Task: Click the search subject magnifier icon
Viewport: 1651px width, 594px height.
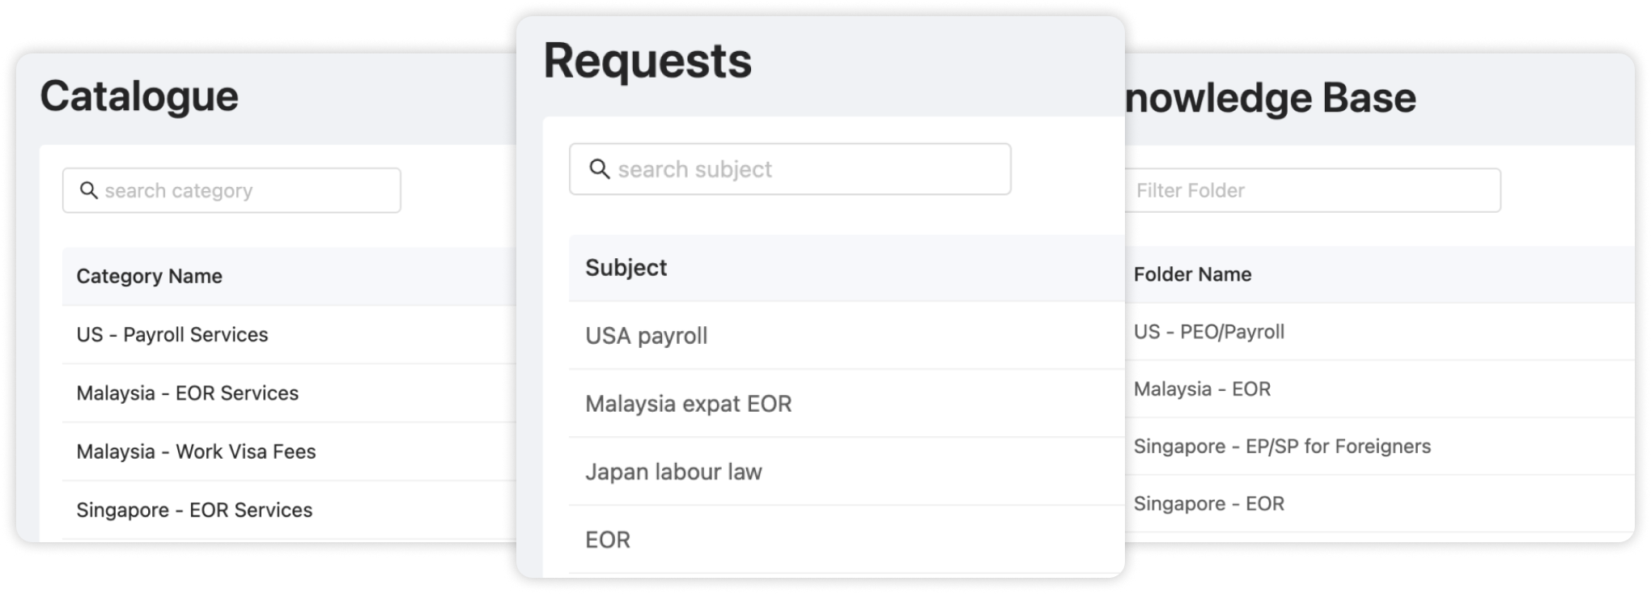Action: [x=599, y=169]
